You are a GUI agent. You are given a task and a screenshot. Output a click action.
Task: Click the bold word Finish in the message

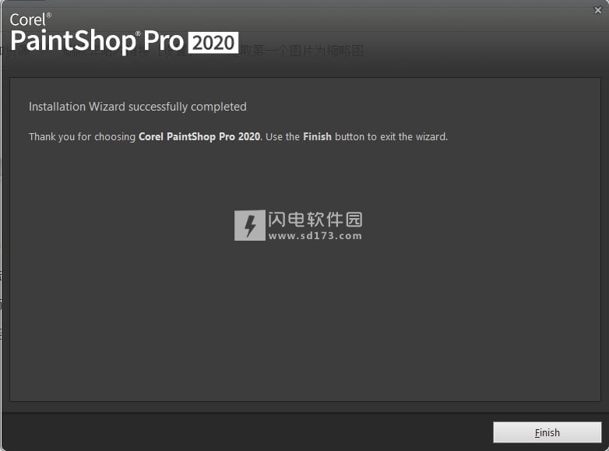pos(317,137)
